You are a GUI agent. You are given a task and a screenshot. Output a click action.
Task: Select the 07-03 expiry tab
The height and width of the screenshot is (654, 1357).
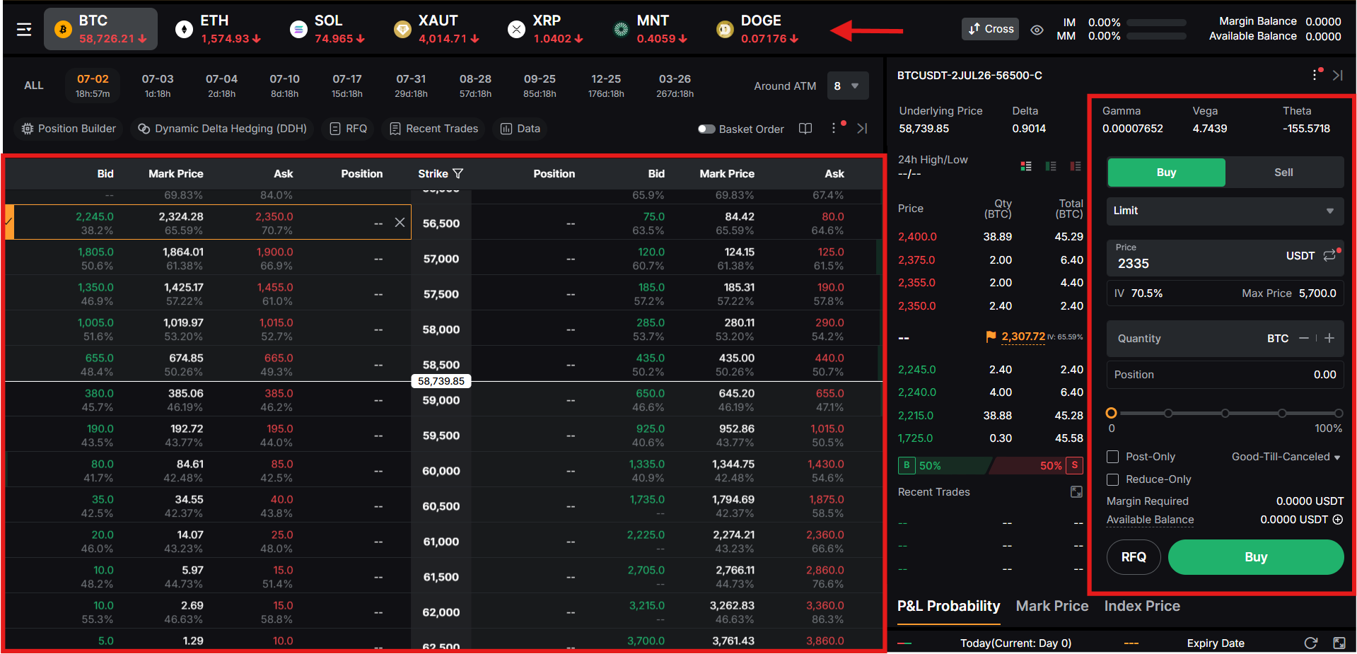click(x=158, y=86)
